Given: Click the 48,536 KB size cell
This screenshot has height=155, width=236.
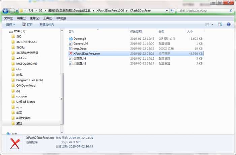Looking at the screenshot, I should coord(196,54).
